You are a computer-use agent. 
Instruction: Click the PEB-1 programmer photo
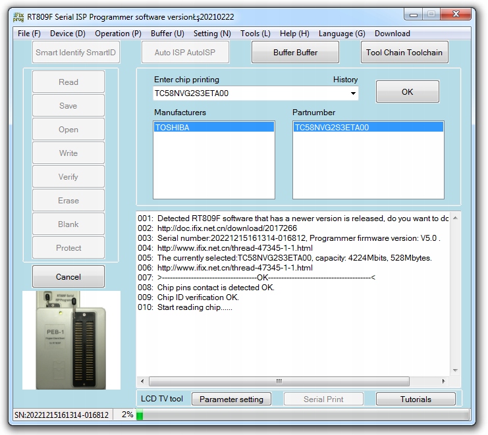[71, 340]
